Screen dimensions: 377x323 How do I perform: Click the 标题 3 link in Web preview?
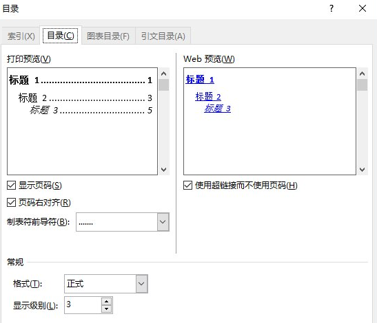217,109
